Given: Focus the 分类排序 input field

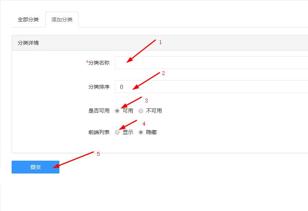Looking at the screenshot, I should tap(211, 87).
